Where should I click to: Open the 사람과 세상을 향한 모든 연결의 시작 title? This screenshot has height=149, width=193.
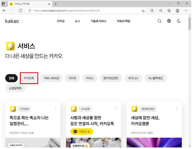pyautogui.click(x=92, y=121)
